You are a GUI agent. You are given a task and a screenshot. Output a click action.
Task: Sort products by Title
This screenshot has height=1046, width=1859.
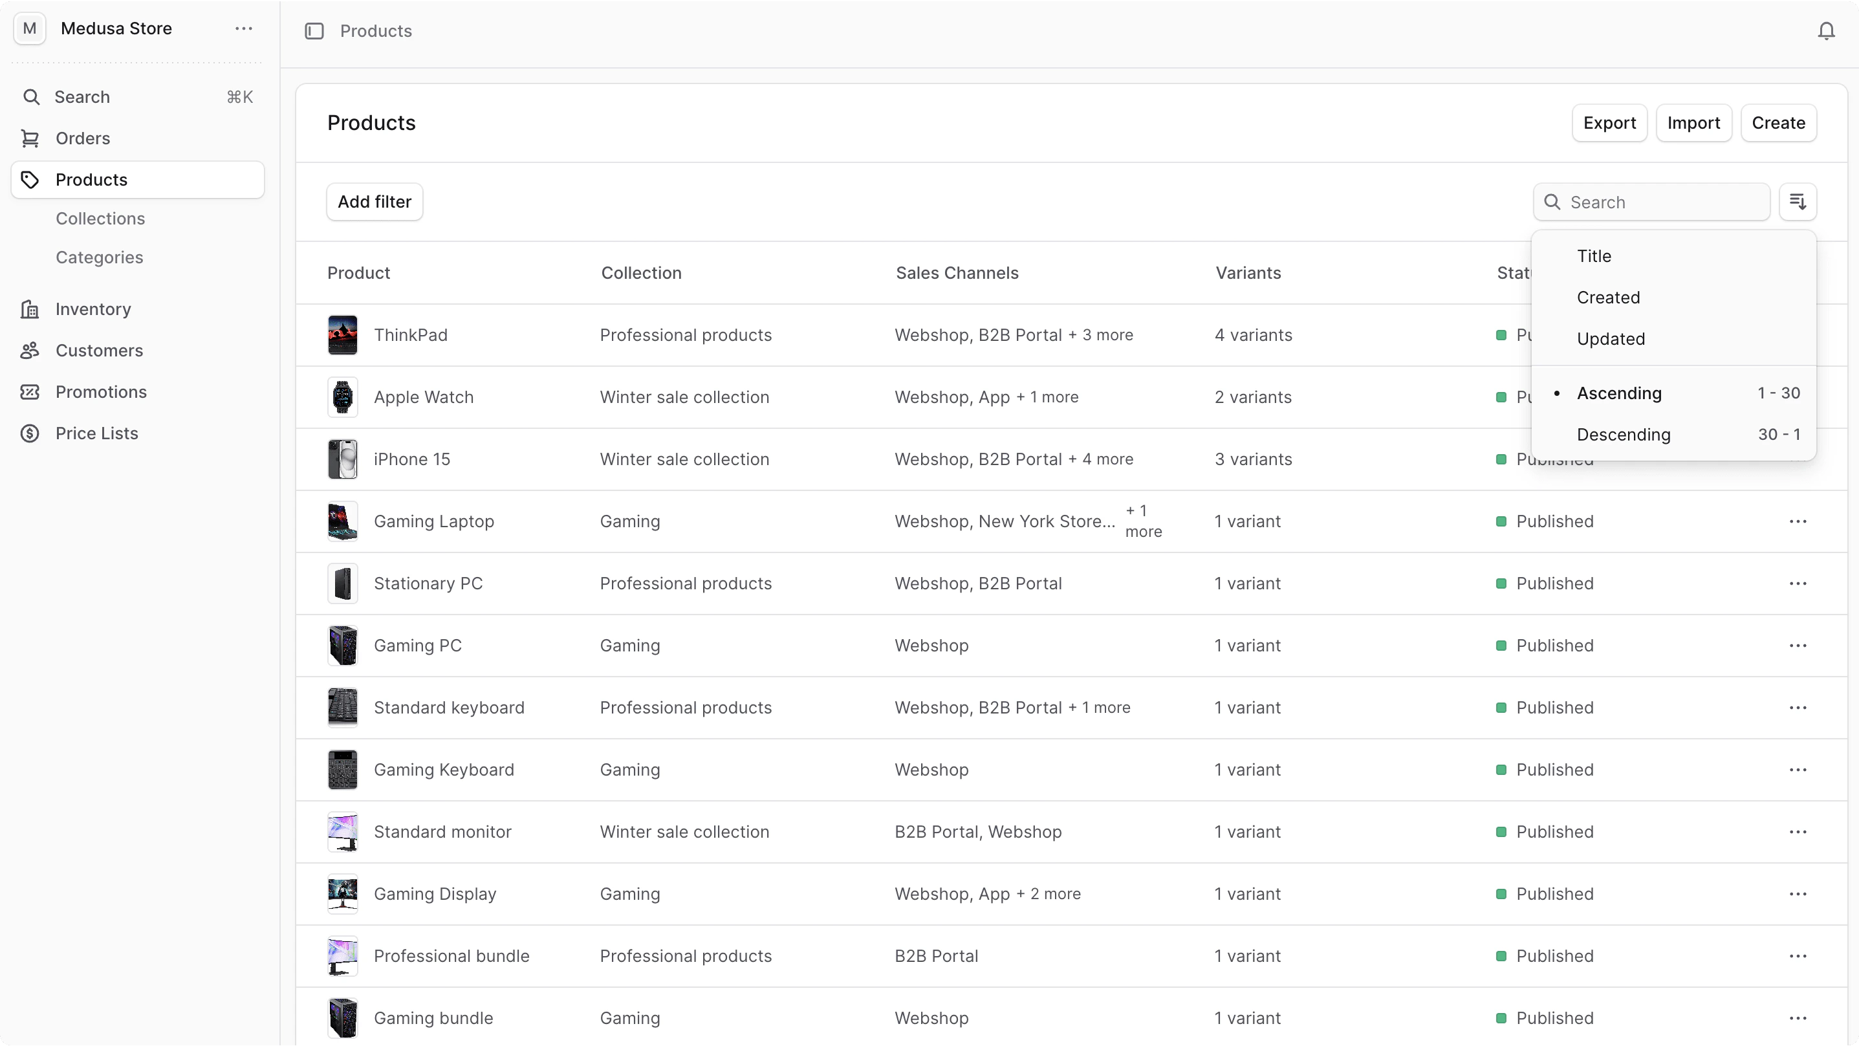[1594, 256]
